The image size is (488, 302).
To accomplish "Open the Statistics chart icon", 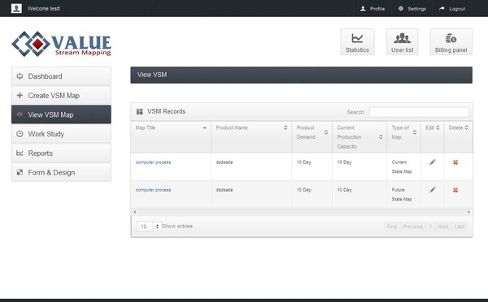I will click(x=357, y=38).
